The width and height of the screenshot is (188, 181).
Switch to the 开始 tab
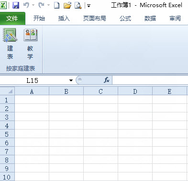click(39, 19)
